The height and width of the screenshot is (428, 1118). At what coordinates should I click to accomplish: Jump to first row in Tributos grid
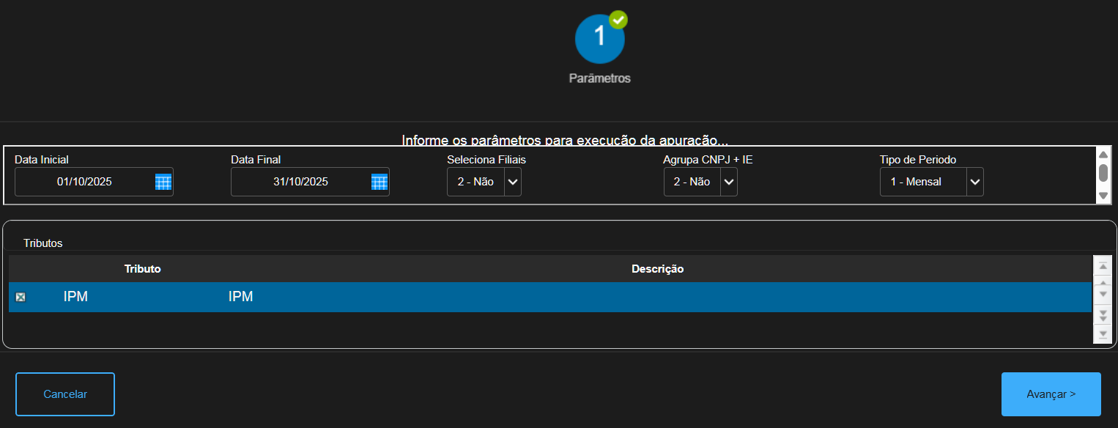[x=1102, y=265]
